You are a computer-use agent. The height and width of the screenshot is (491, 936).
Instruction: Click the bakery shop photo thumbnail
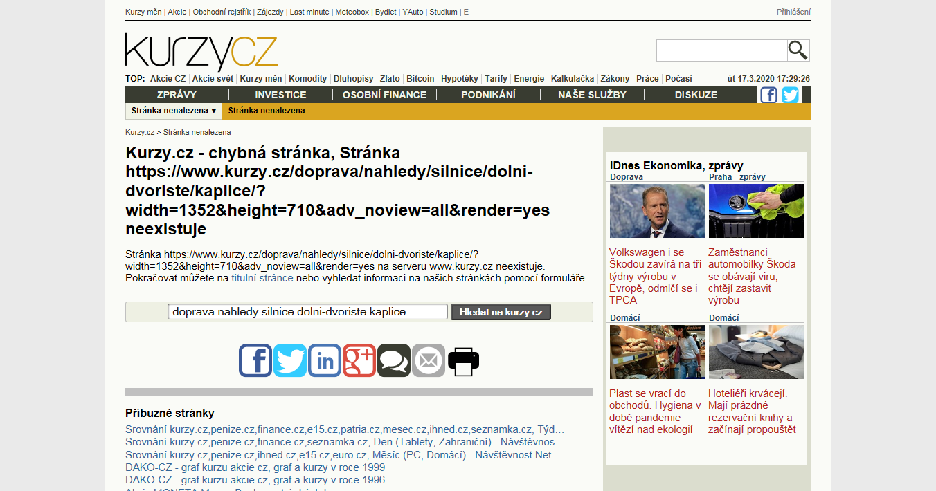click(x=658, y=352)
